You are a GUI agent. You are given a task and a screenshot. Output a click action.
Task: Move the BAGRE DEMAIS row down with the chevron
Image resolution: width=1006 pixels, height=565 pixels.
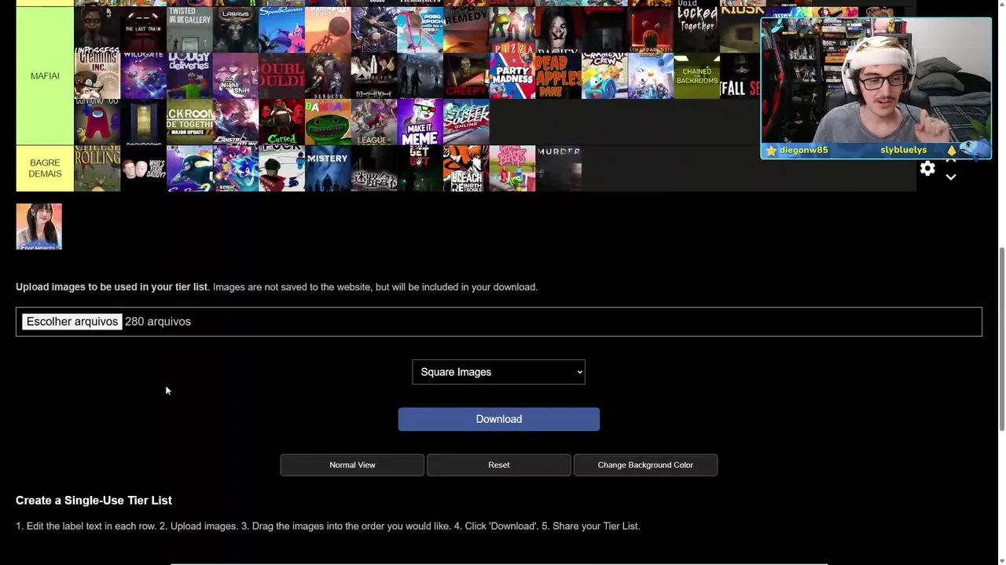tap(951, 177)
